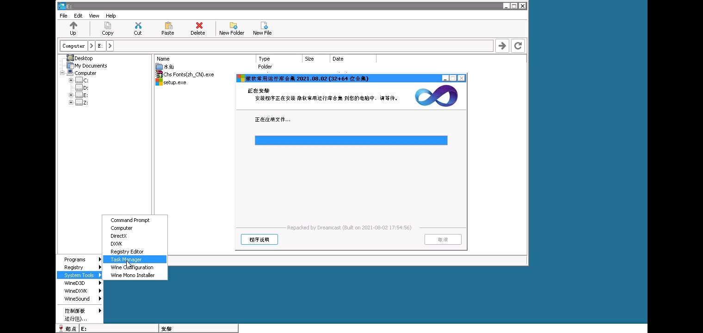
Task: Click the go arrow beside address bar
Action: (502, 46)
